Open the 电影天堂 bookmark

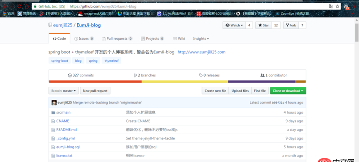click(136, 14)
